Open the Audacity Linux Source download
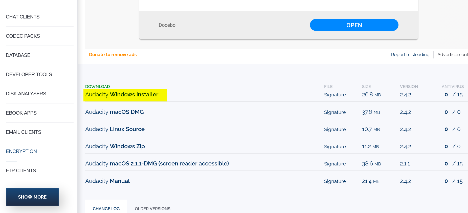 tap(115, 129)
